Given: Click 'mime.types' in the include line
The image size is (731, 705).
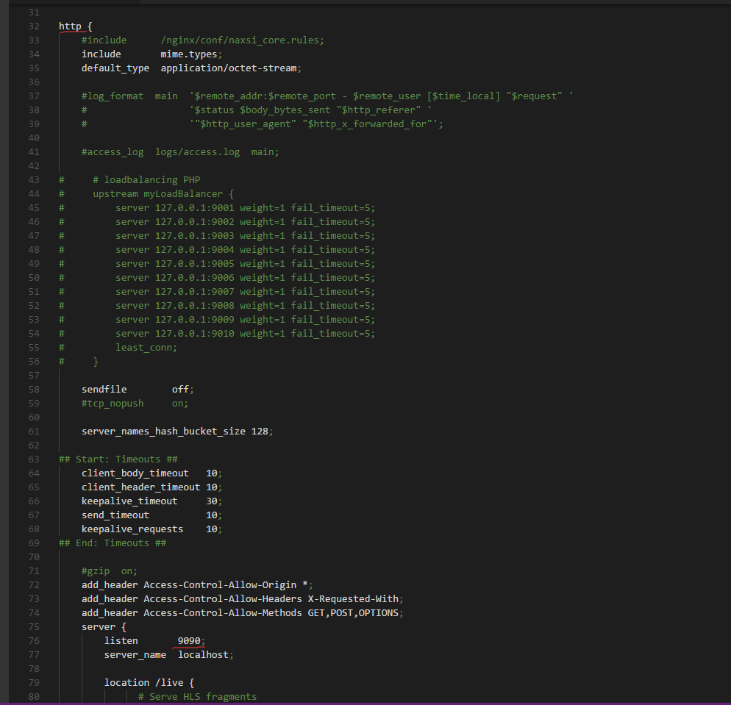Looking at the screenshot, I should [x=189, y=54].
